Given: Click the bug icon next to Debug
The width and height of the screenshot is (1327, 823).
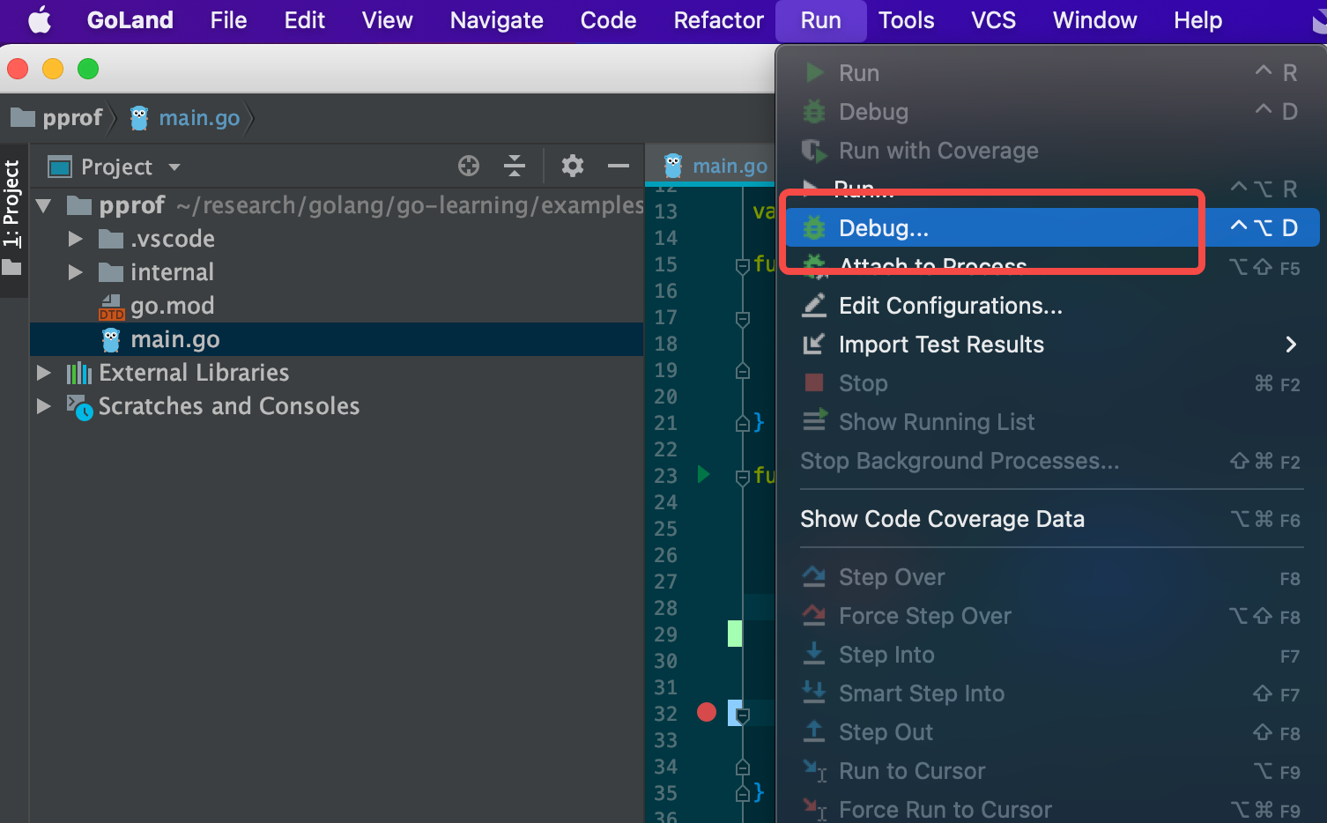Looking at the screenshot, I should click(812, 112).
